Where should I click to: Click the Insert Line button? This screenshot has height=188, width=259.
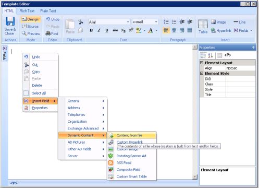240,22
